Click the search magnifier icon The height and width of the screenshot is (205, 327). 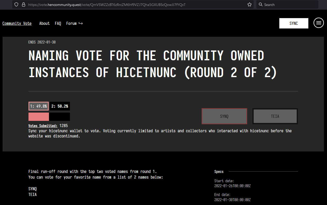point(261,4)
